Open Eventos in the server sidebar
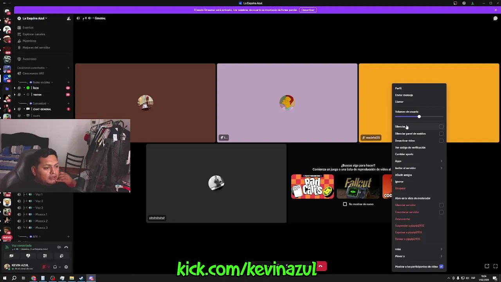The height and width of the screenshot is (282, 501). coord(28,27)
